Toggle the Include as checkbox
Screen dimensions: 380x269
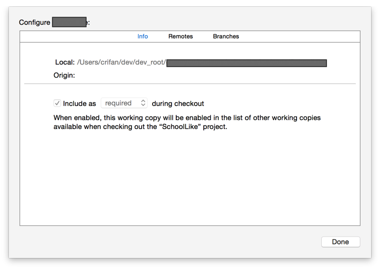(57, 103)
